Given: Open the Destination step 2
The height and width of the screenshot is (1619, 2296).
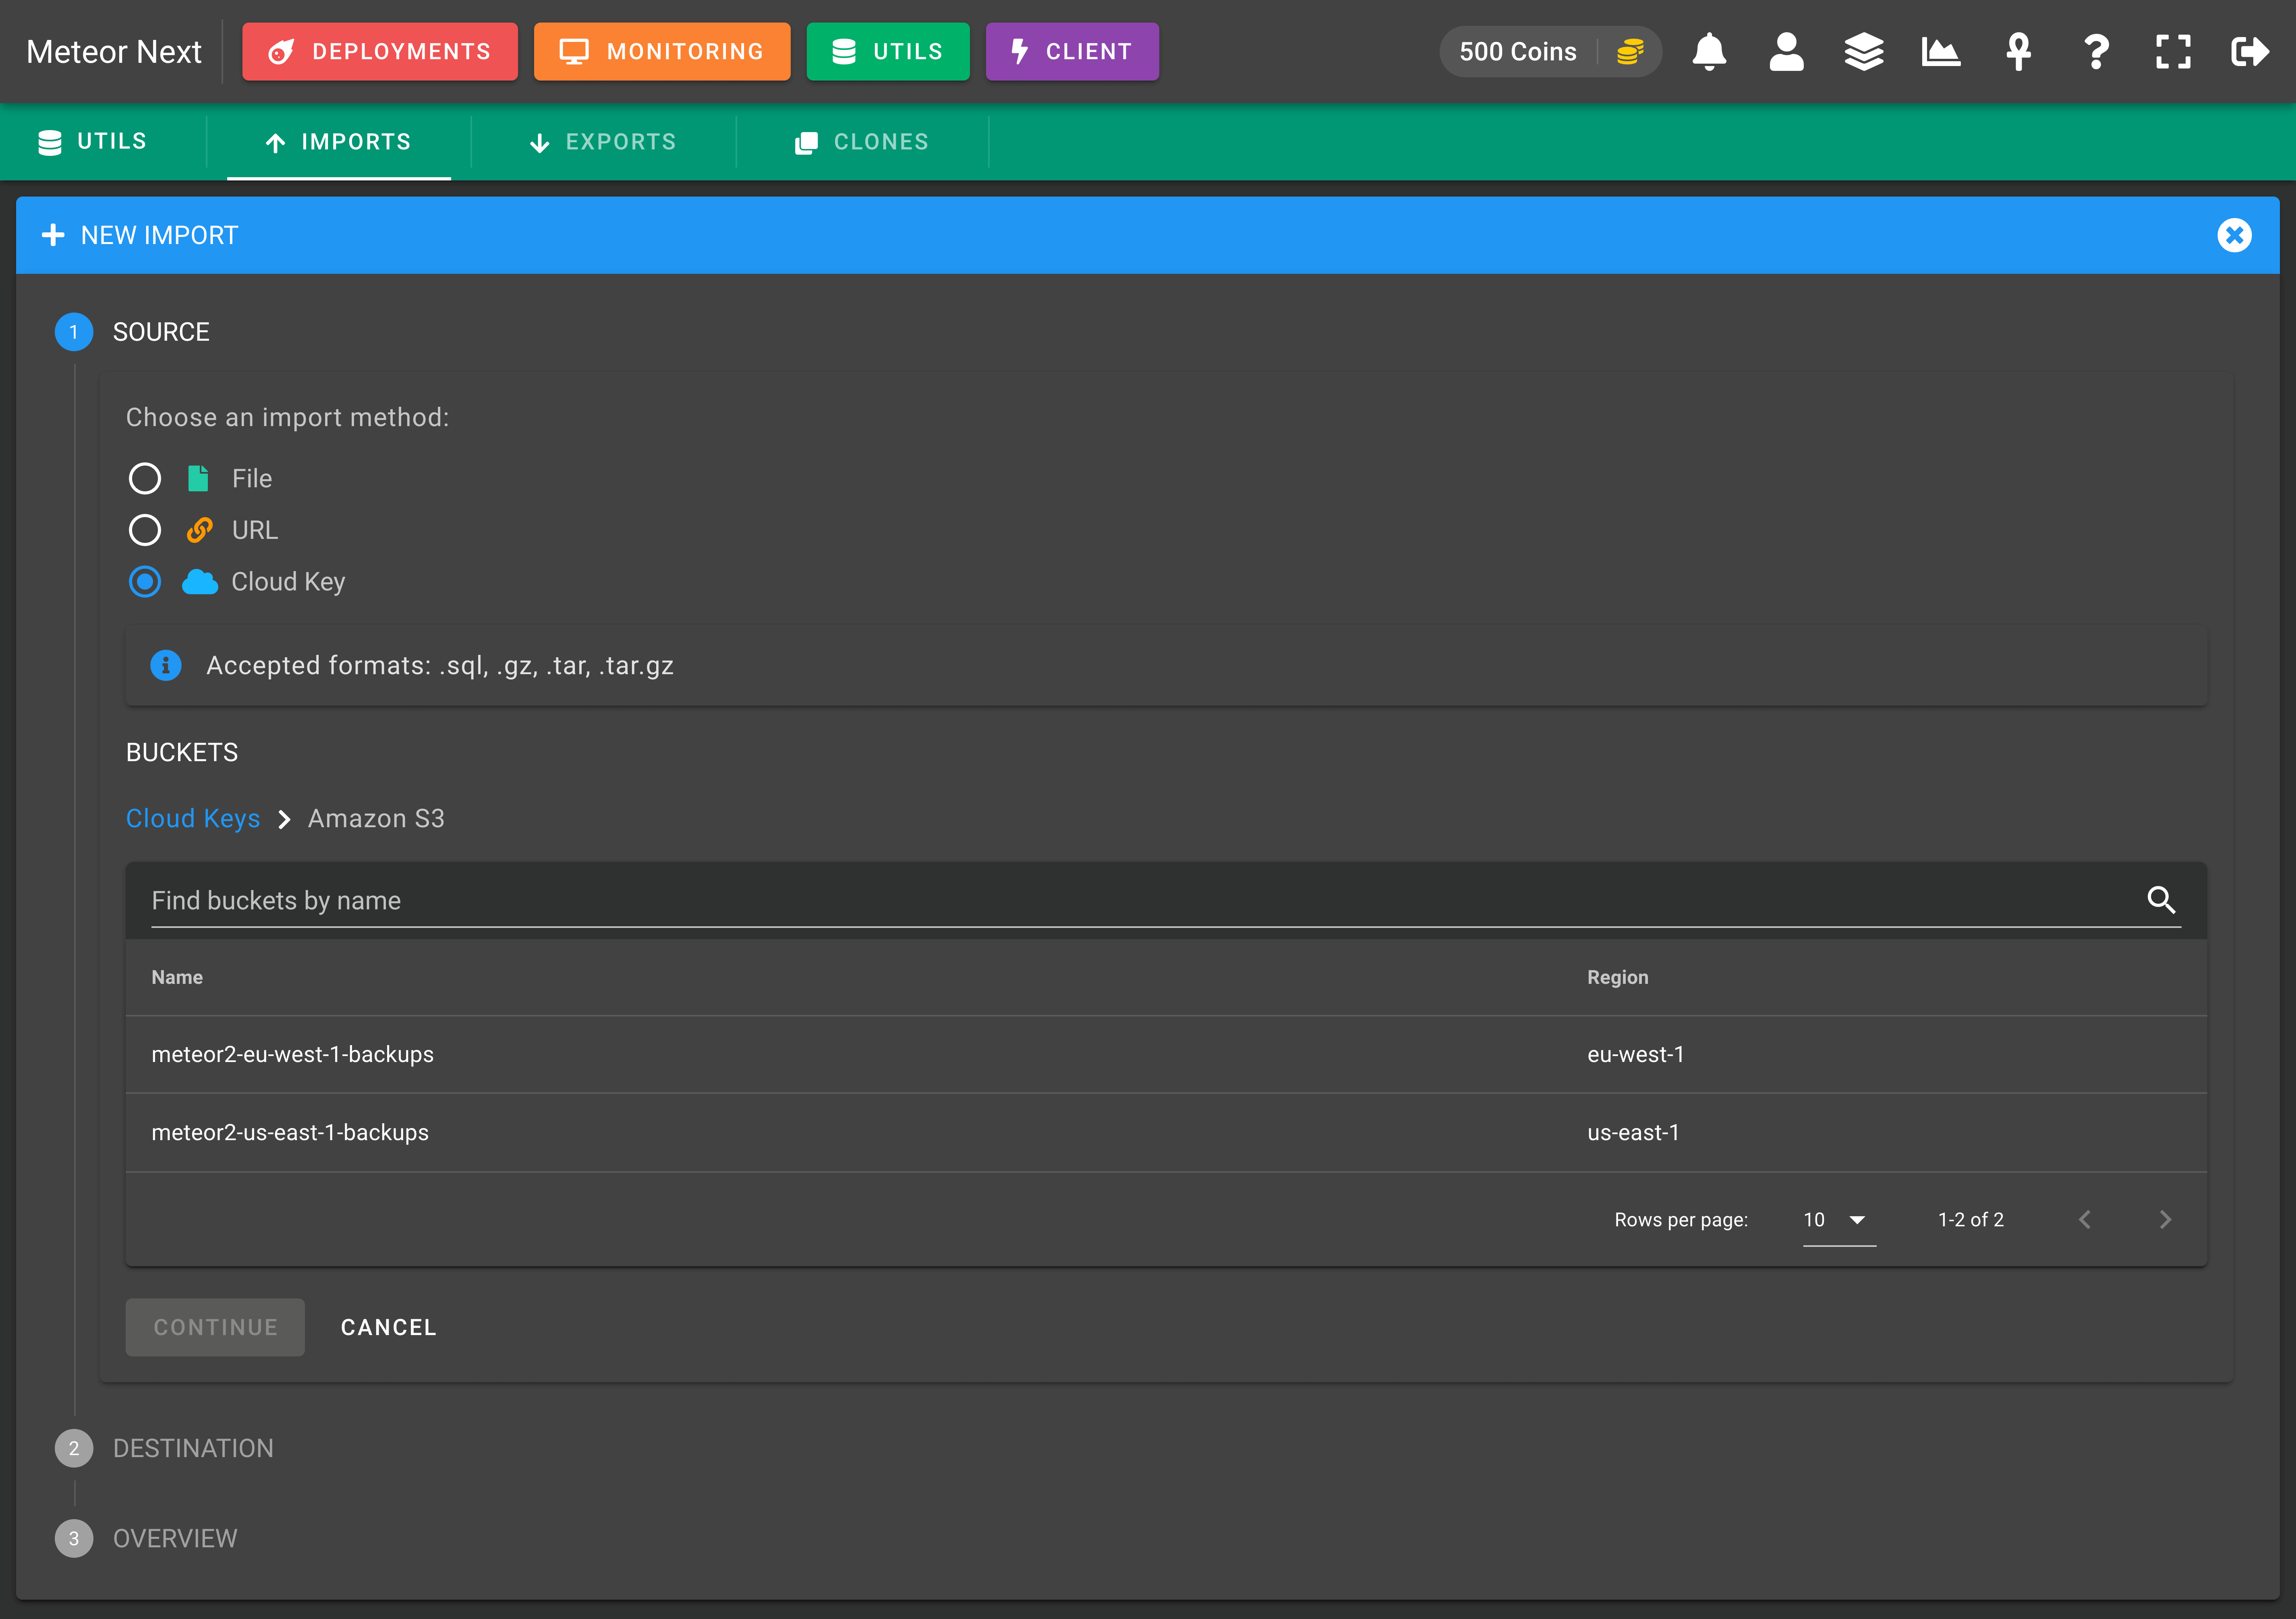Looking at the screenshot, I should pyautogui.click(x=164, y=1448).
